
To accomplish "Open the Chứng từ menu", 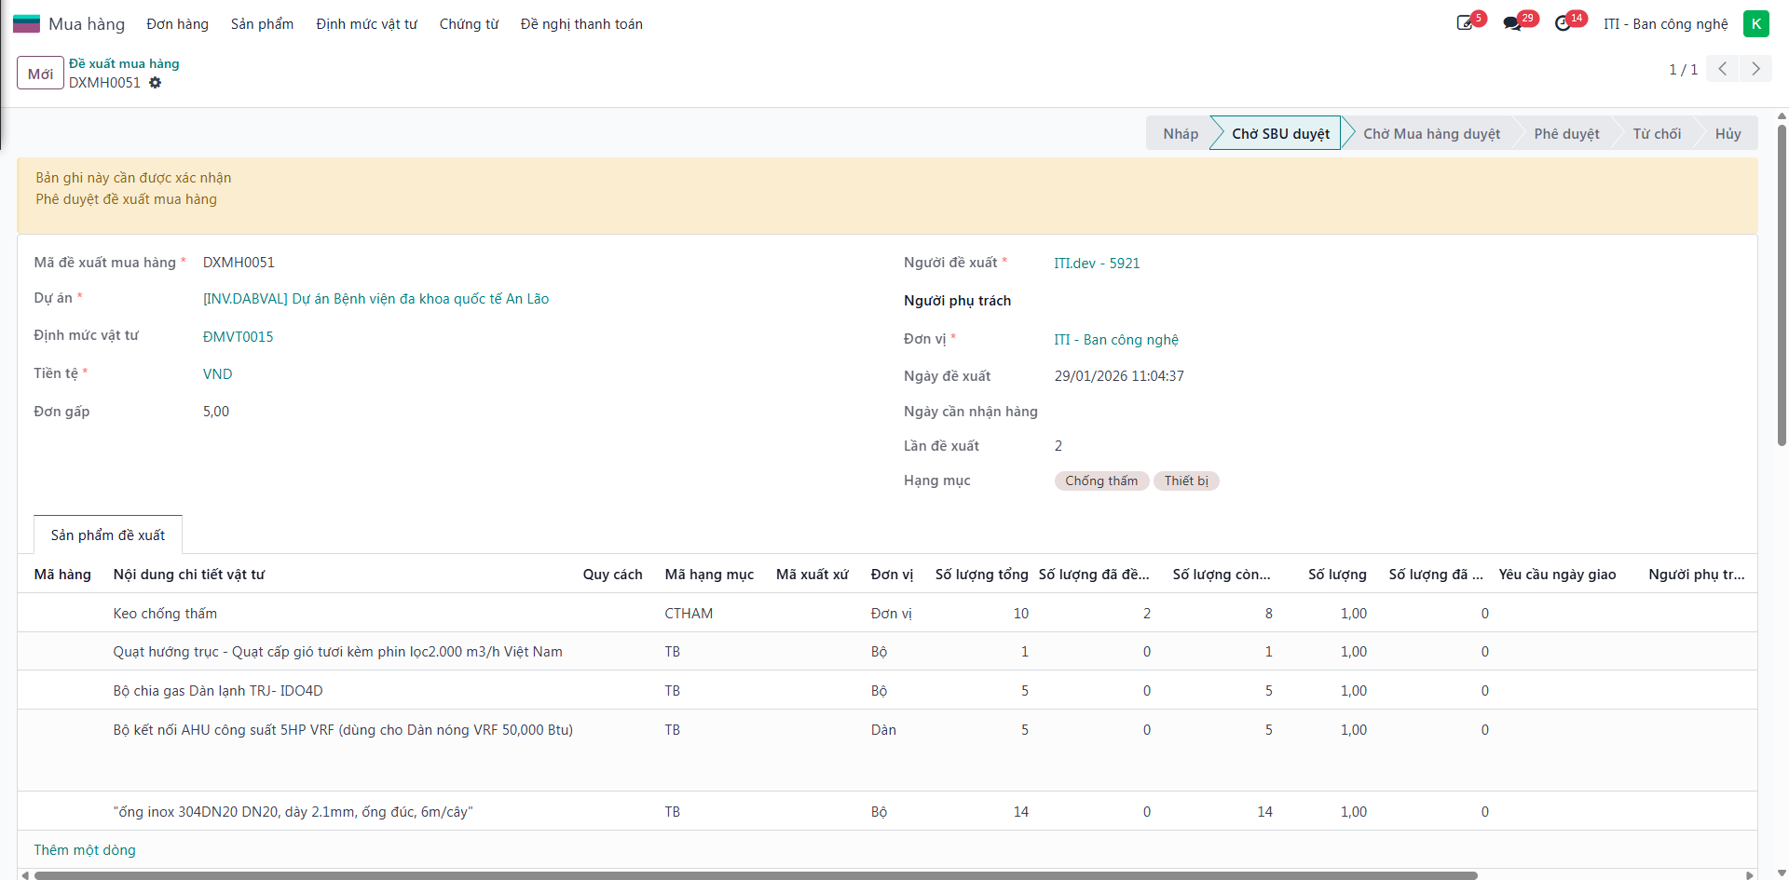I will click(x=469, y=24).
